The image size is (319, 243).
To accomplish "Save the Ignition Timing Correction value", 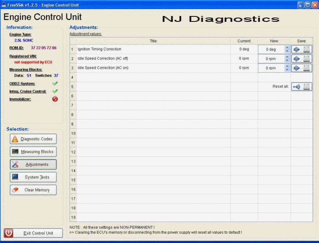I will coord(302,50).
